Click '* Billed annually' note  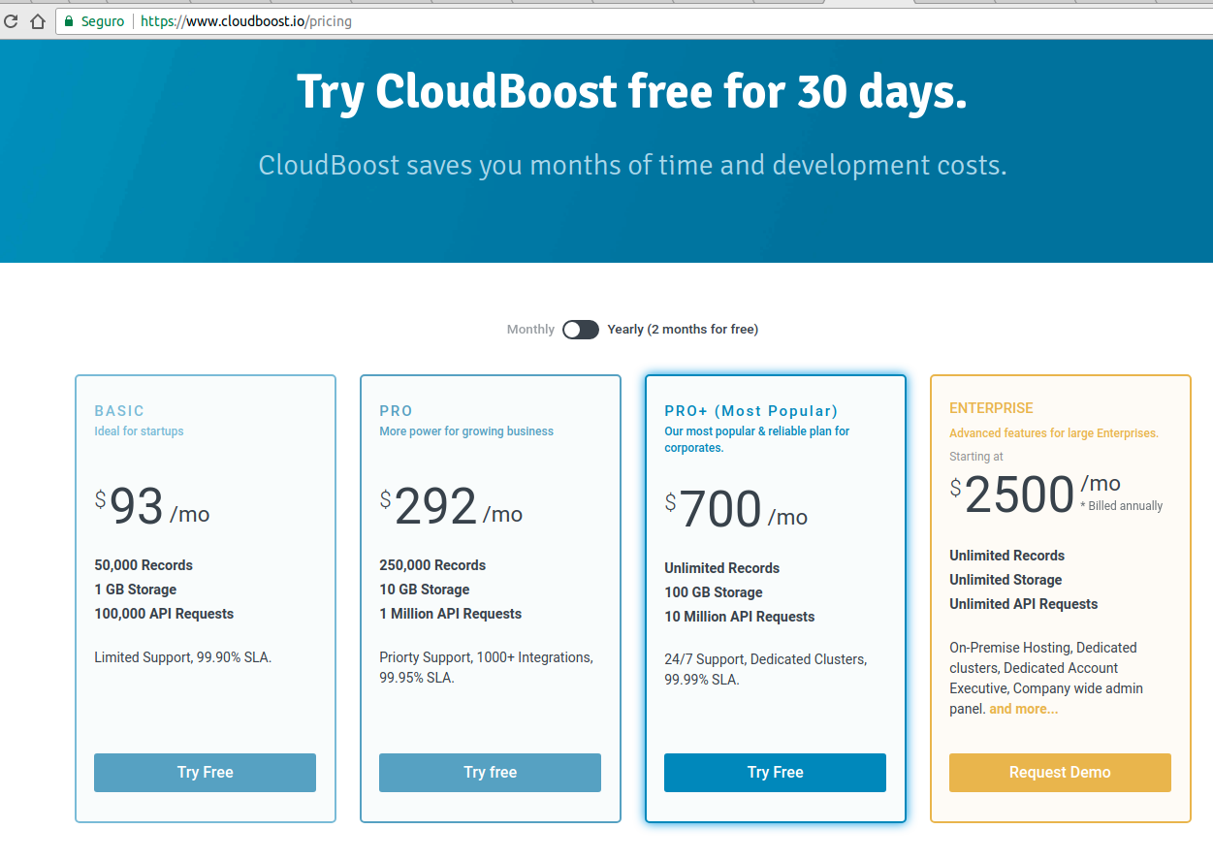click(x=1121, y=506)
